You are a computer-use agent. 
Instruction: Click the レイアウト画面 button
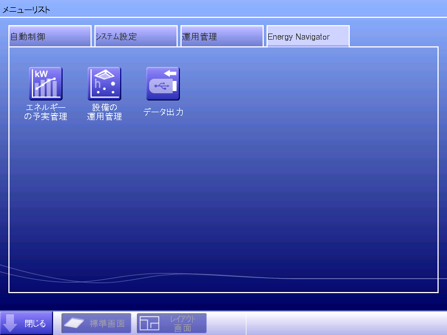click(172, 323)
